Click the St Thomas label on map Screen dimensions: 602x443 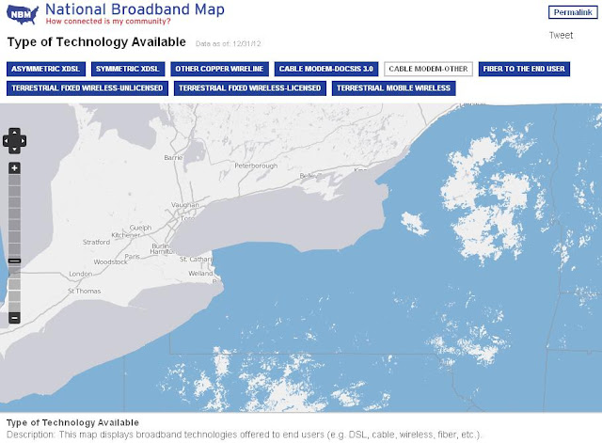point(85,291)
